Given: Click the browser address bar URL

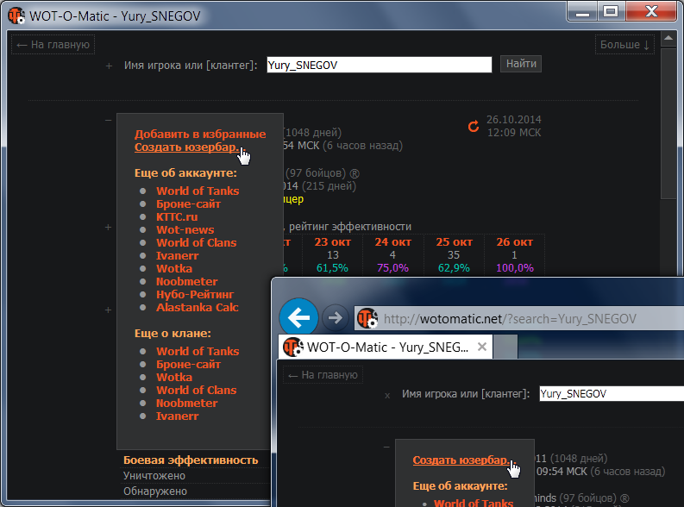Looking at the screenshot, I should (x=510, y=319).
